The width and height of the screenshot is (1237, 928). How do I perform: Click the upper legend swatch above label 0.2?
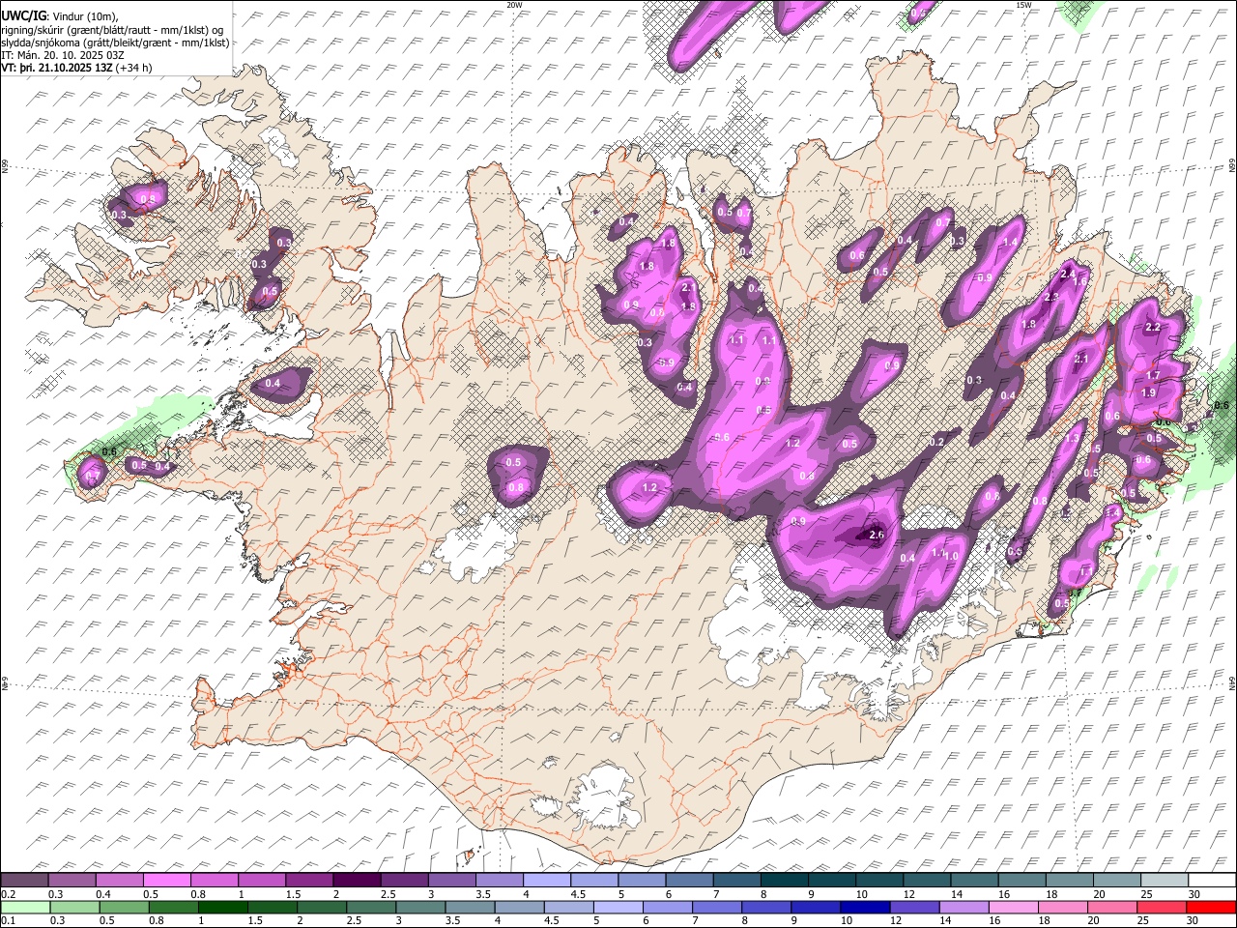[x=24, y=880]
